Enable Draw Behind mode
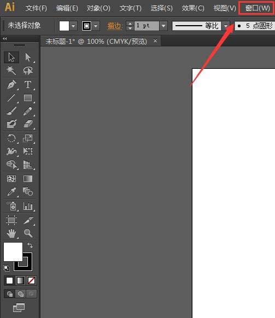Screen dimensions: 275x318 point(20,293)
